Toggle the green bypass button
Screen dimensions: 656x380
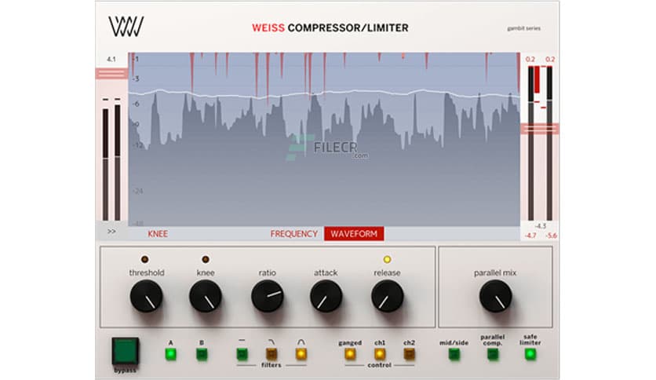[125, 351]
